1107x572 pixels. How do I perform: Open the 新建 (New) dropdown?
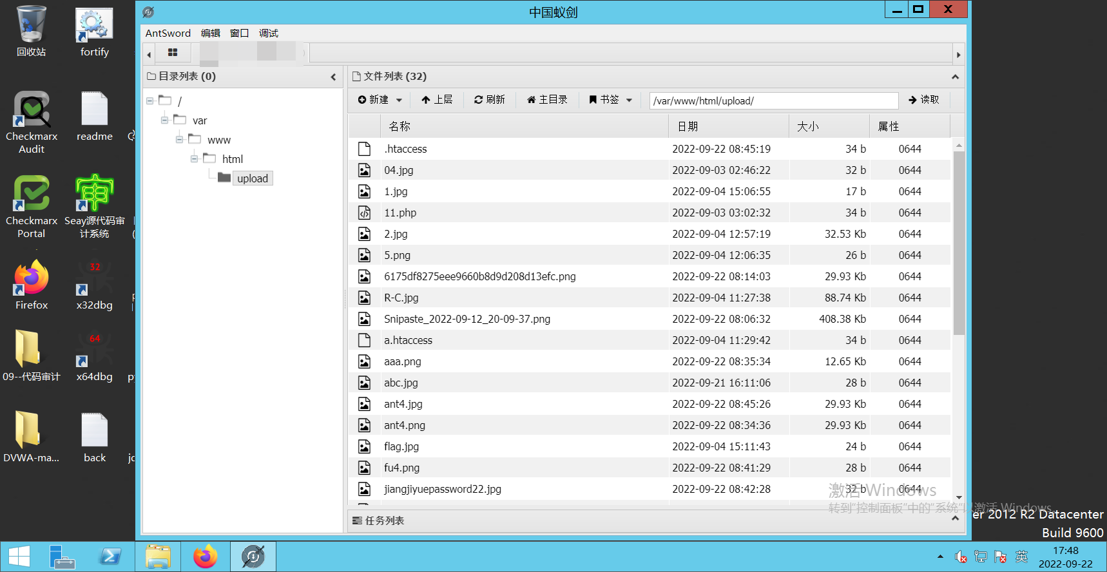point(380,100)
